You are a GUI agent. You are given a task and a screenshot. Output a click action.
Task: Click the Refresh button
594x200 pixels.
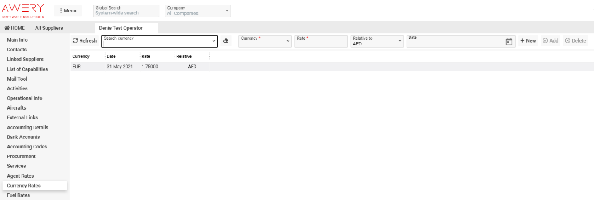[x=85, y=41]
